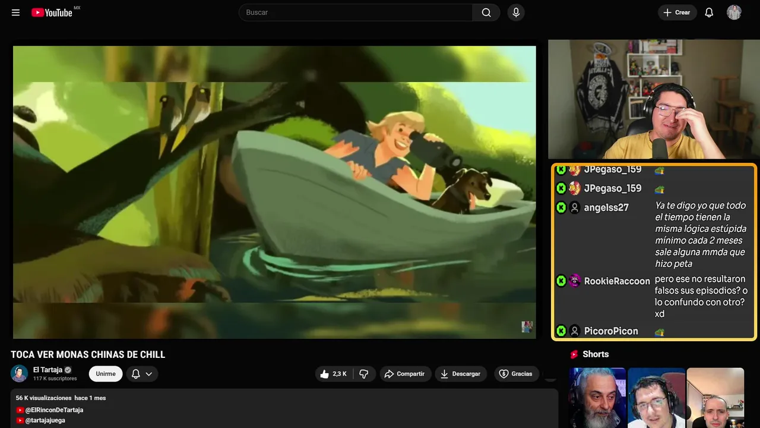Viewport: 760px width, 428px height.
Task: Click chat username PicoroPicon
Action: pyautogui.click(x=611, y=331)
